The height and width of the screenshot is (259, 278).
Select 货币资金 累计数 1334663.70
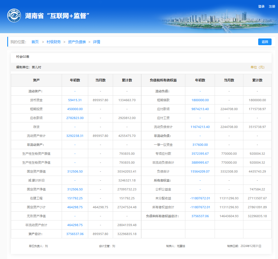click(127, 100)
